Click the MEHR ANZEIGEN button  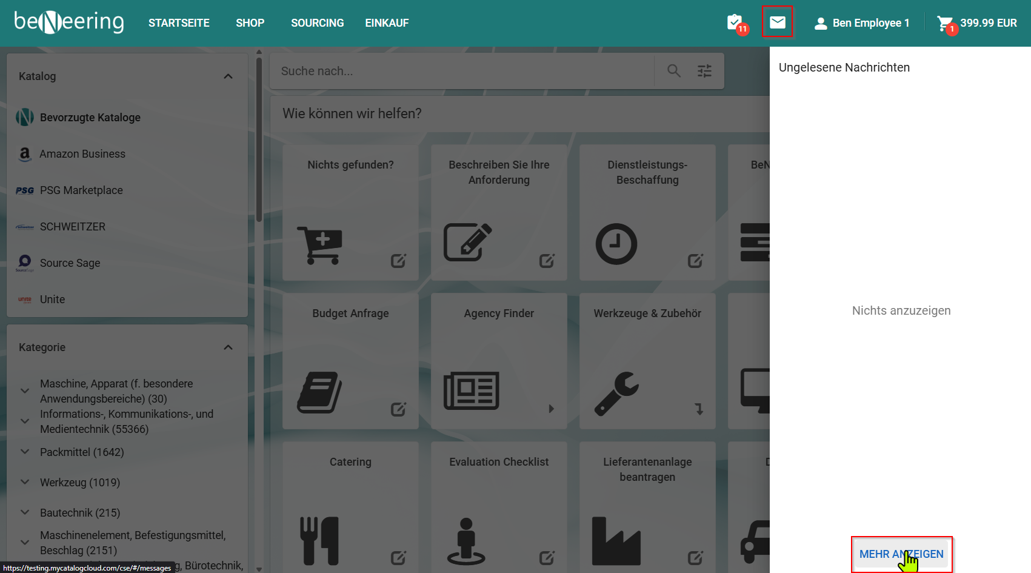click(901, 554)
